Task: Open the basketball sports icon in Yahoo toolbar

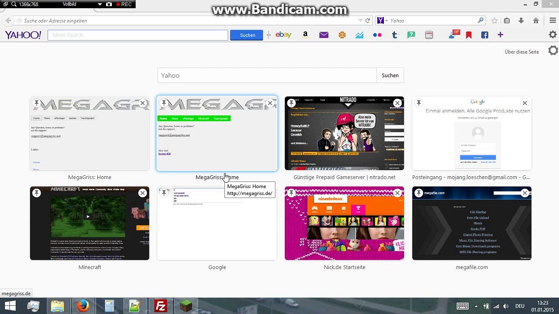Action: pos(342,35)
